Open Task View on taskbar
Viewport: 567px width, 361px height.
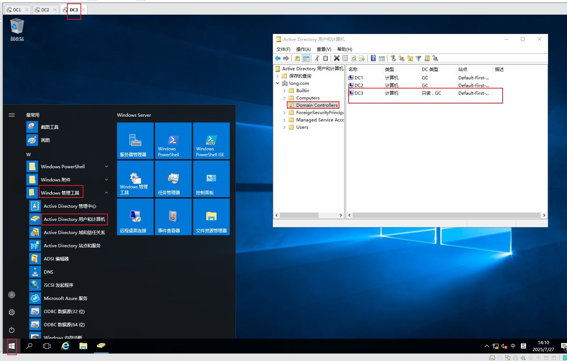(x=47, y=346)
